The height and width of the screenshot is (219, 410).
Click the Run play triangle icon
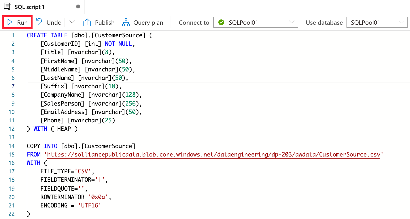click(x=10, y=22)
